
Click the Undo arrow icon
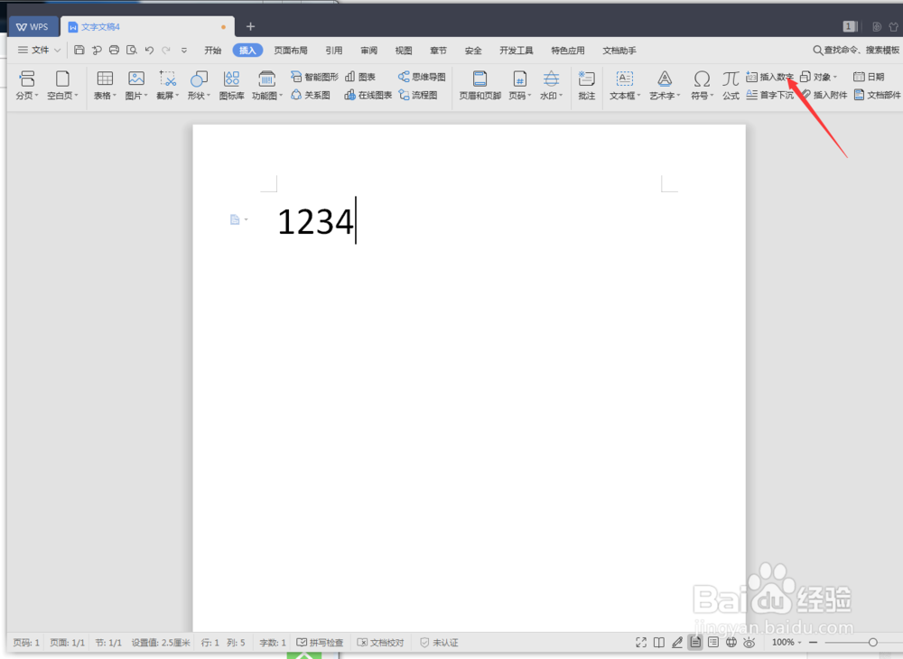click(x=149, y=50)
